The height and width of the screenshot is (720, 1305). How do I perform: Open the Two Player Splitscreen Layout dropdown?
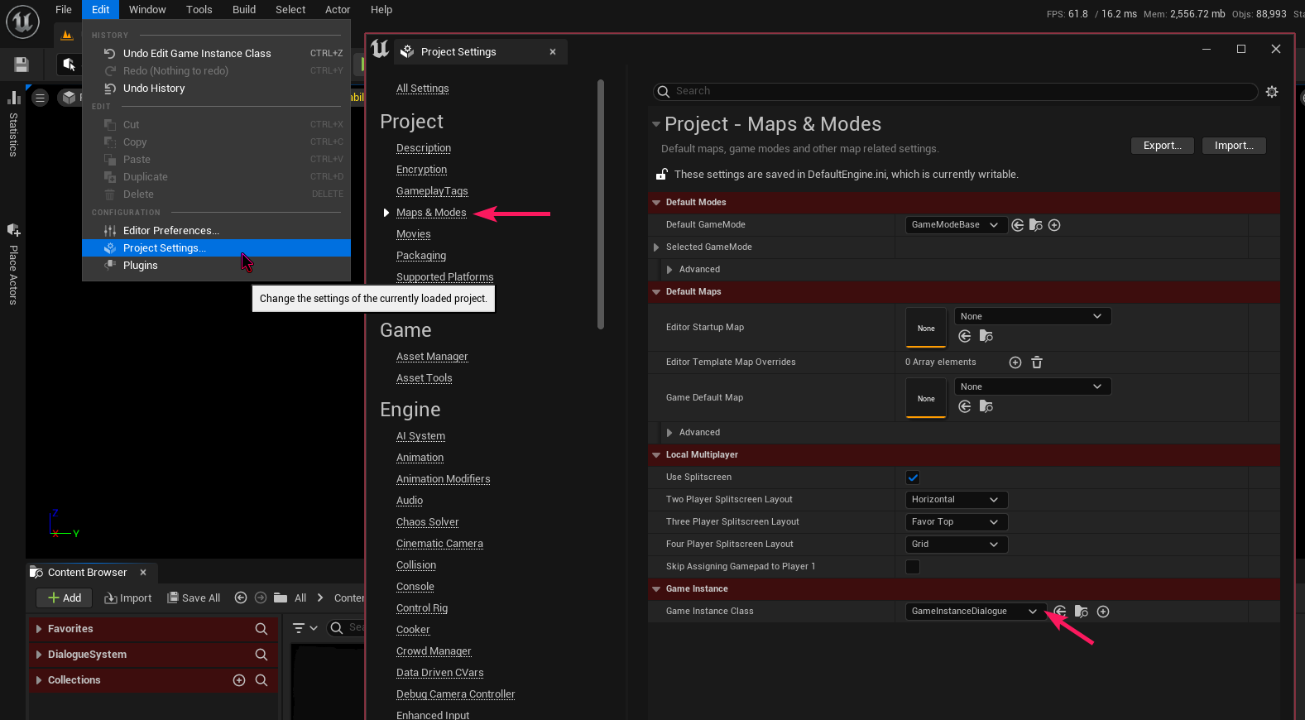pyautogui.click(x=956, y=500)
